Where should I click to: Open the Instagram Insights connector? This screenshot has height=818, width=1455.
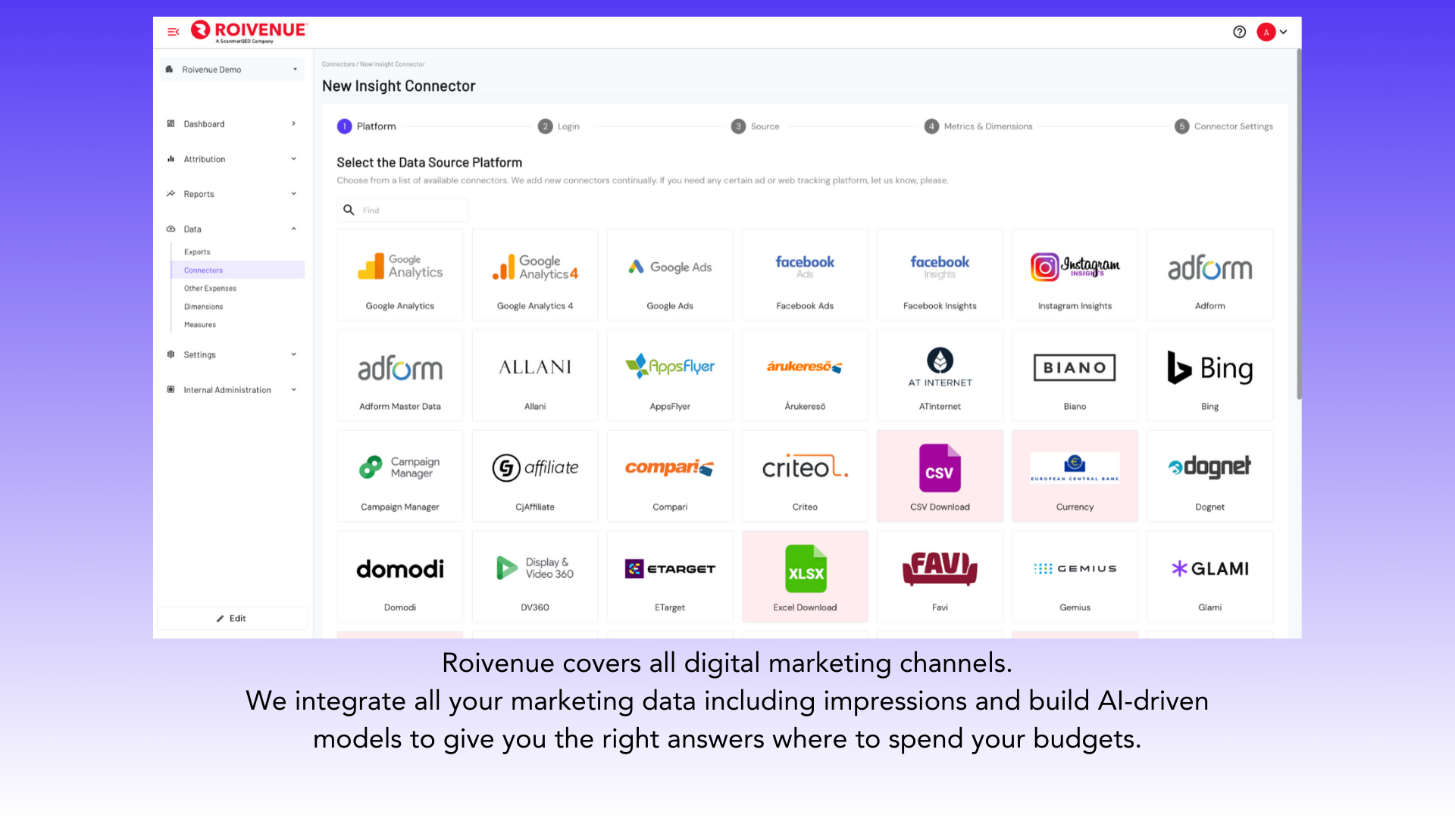1074,274
